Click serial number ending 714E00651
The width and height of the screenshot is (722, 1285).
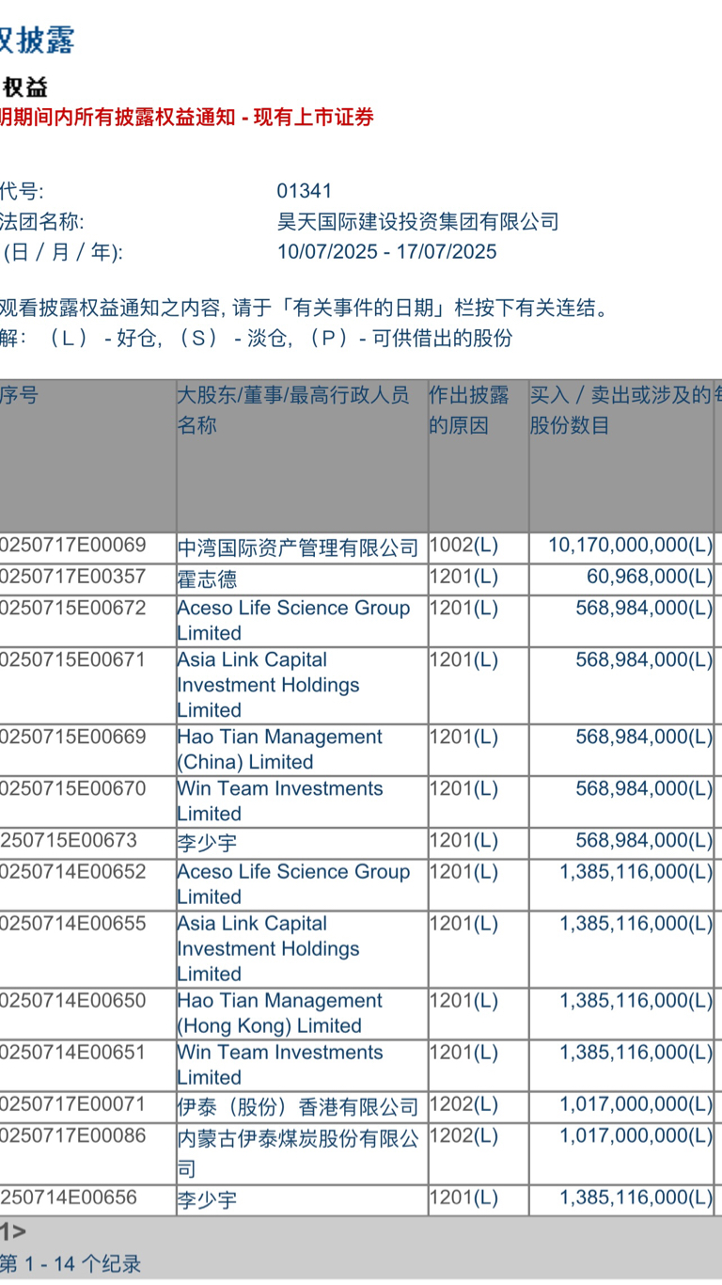coord(73,1052)
